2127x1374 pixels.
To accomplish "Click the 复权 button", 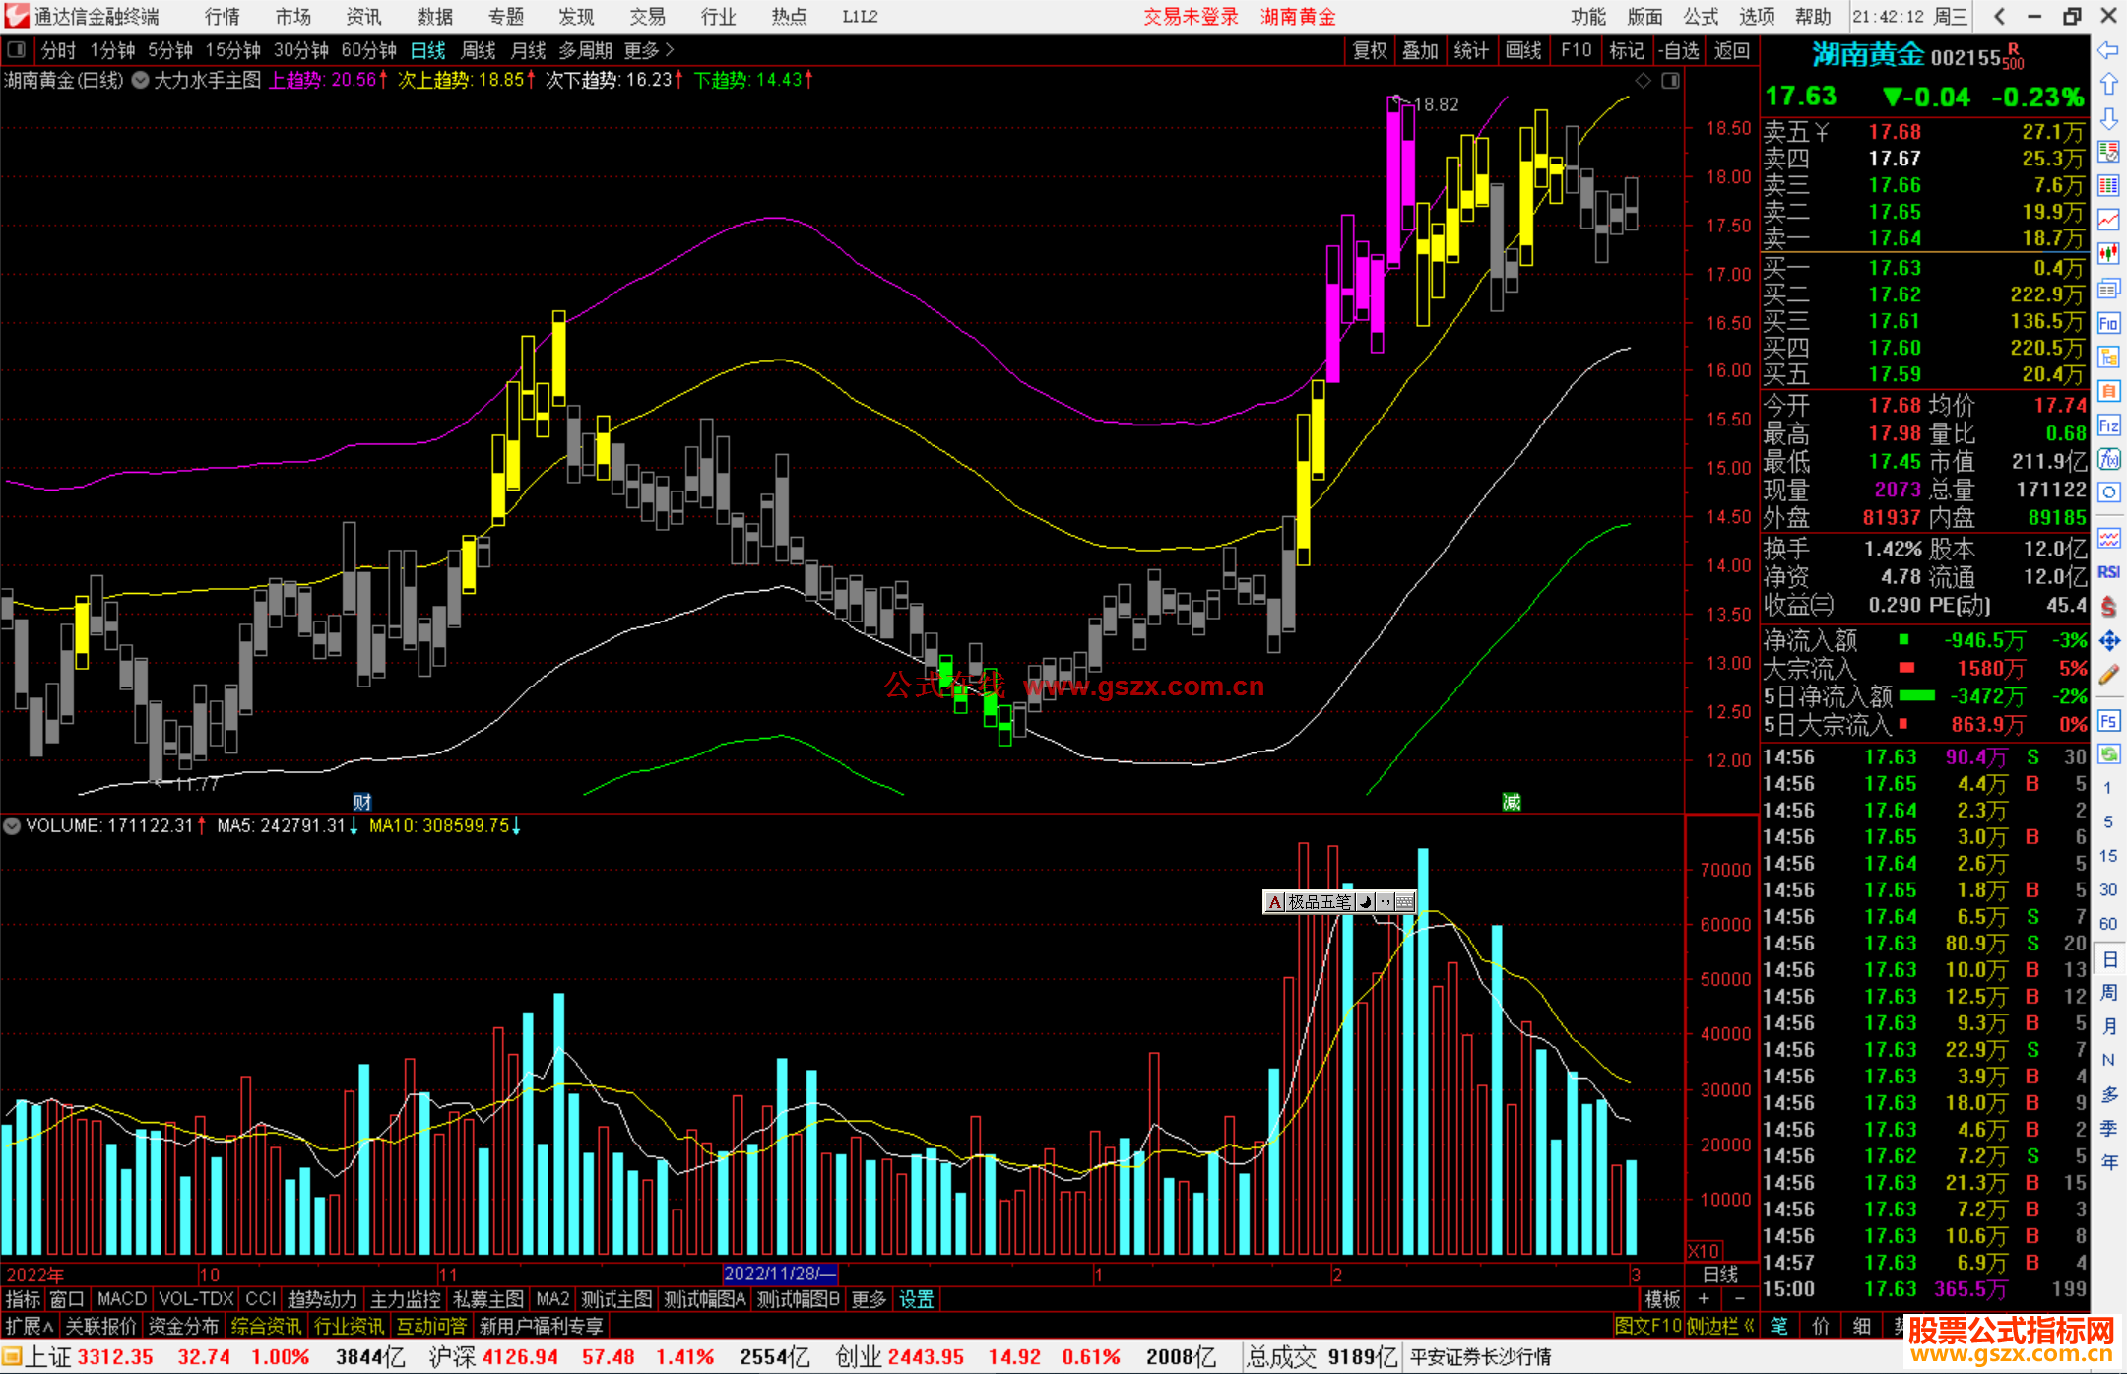I will (x=1369, y=50).
